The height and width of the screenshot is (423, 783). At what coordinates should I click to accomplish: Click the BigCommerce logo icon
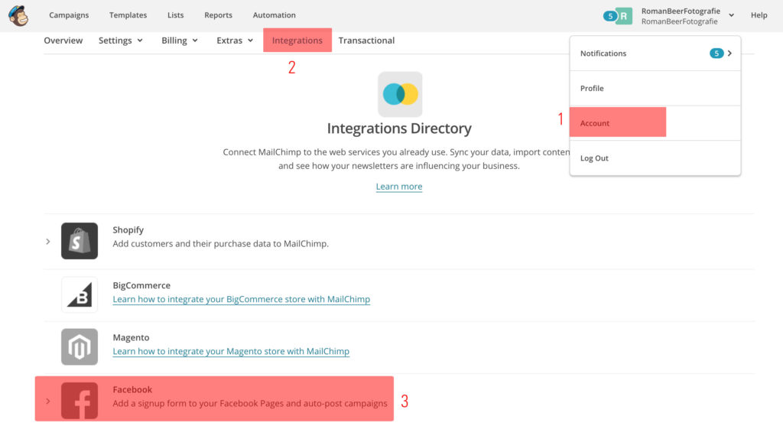(80, 294)
